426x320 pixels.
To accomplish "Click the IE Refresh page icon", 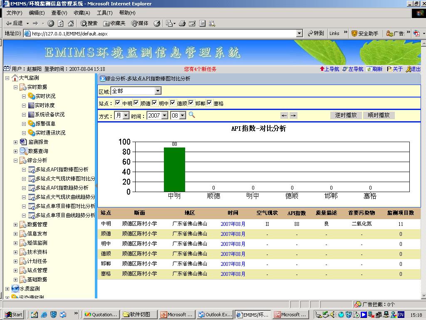I will pos(61,23).
